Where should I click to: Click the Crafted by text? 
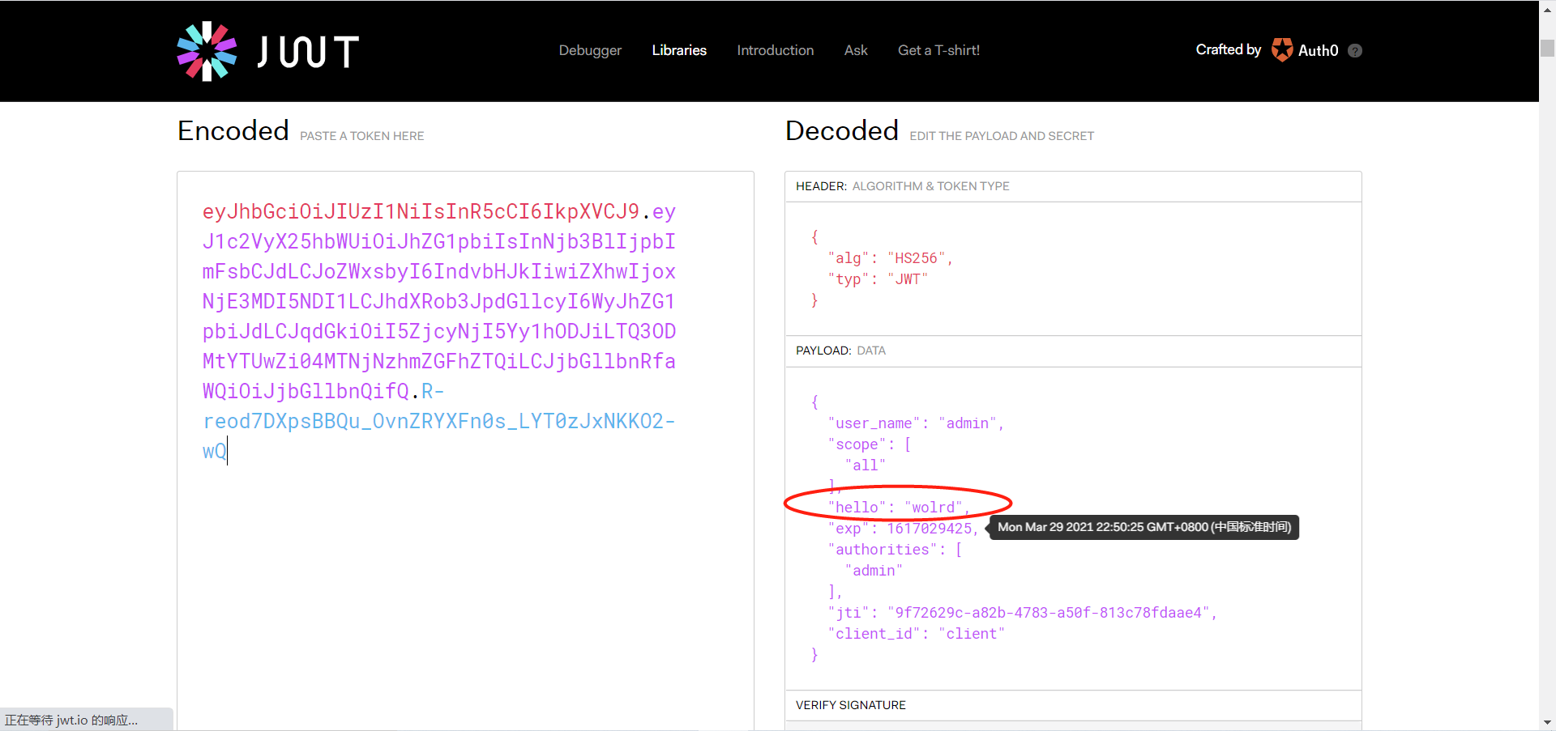coord(1228,50)
